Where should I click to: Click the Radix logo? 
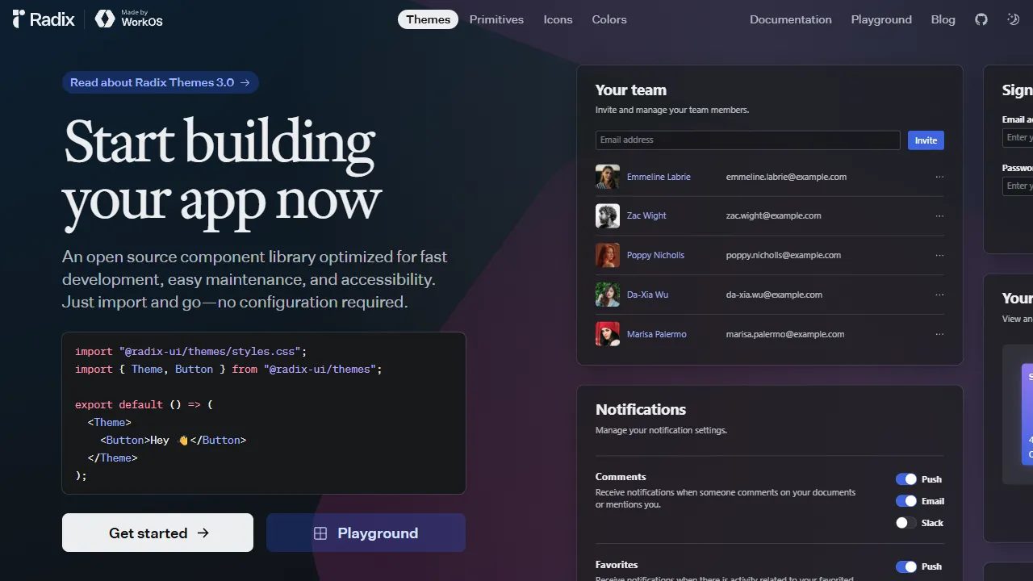[x=42, y=19]
